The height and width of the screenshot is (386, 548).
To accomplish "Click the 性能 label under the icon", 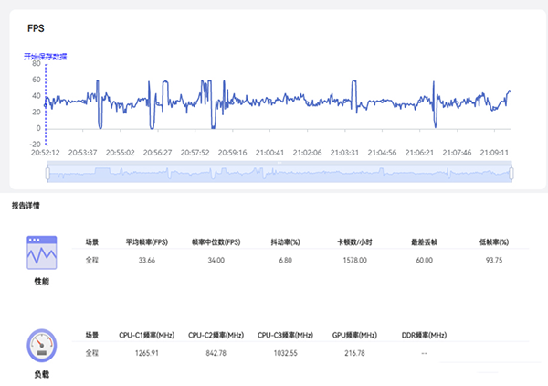I will click(x=41, y=282).
